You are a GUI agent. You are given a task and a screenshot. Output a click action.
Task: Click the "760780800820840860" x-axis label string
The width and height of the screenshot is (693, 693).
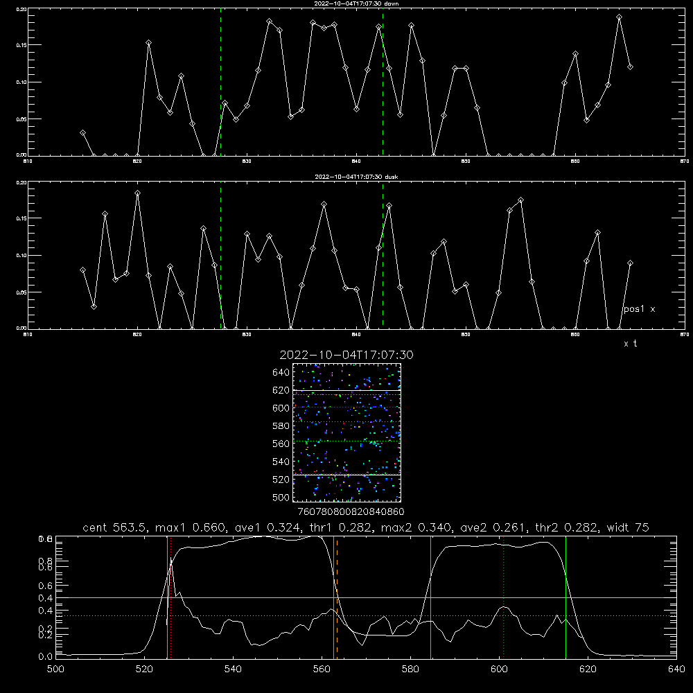[x=351, y=512]
